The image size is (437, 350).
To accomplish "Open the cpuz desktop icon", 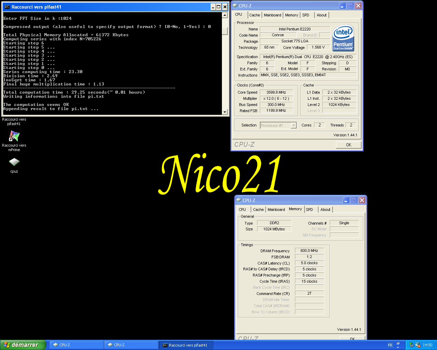I will [14, 162].
